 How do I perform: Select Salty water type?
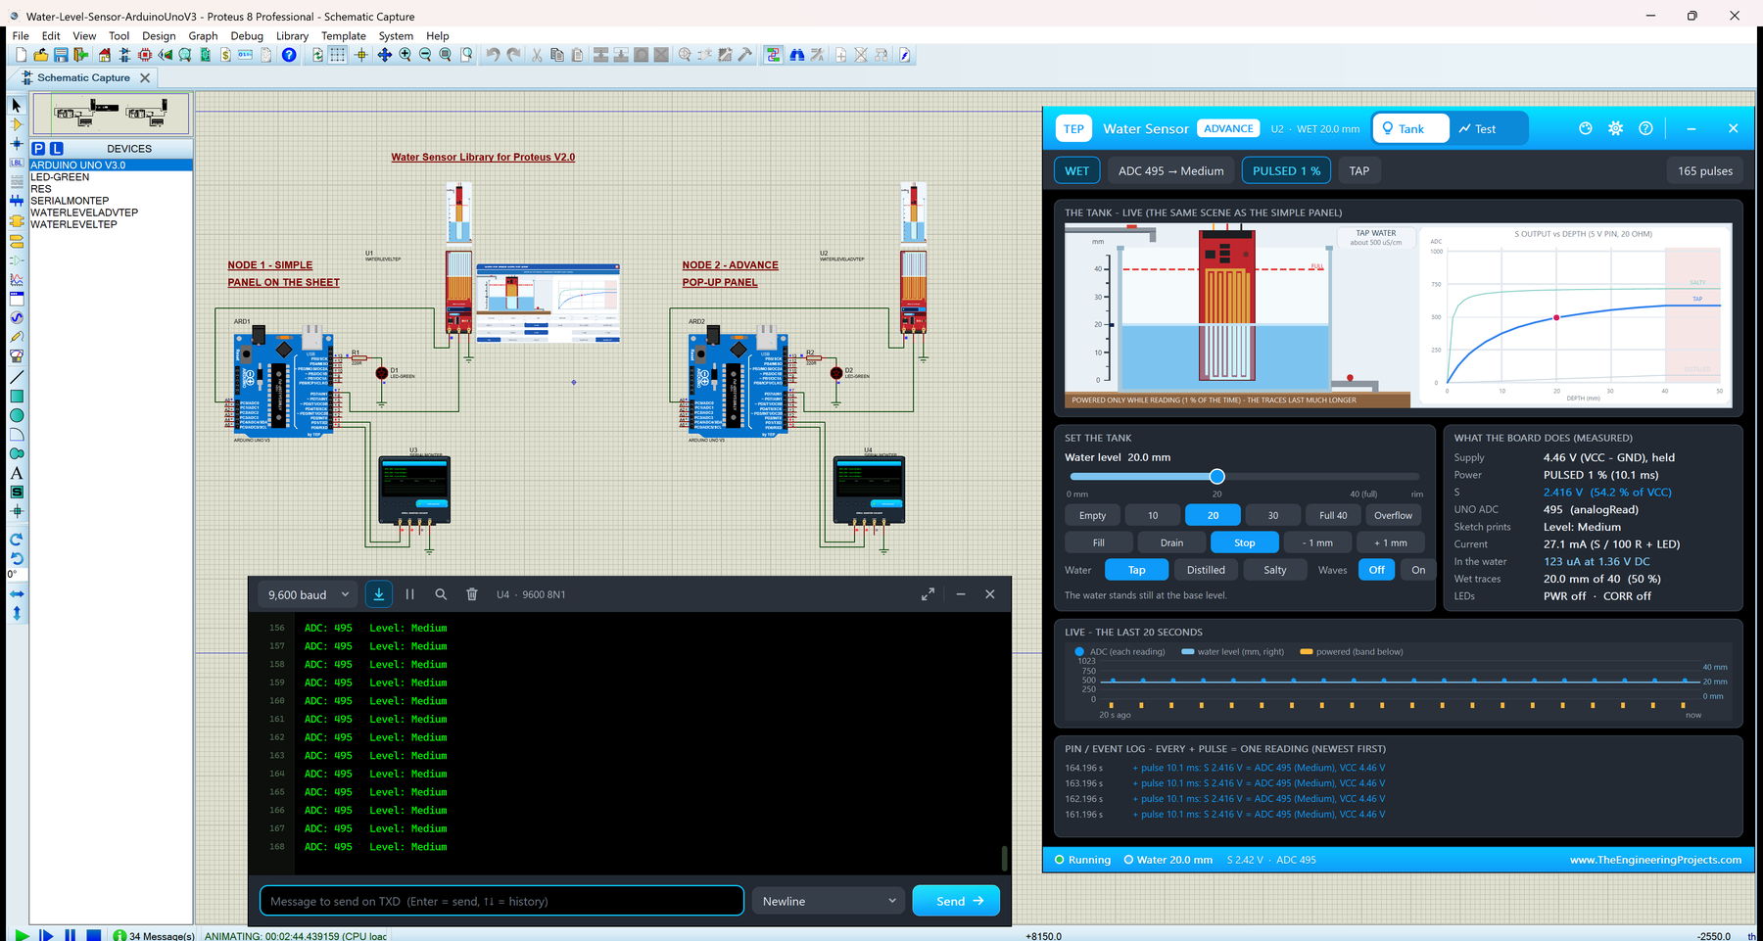pyautogui.click(x=1275, y=570)
